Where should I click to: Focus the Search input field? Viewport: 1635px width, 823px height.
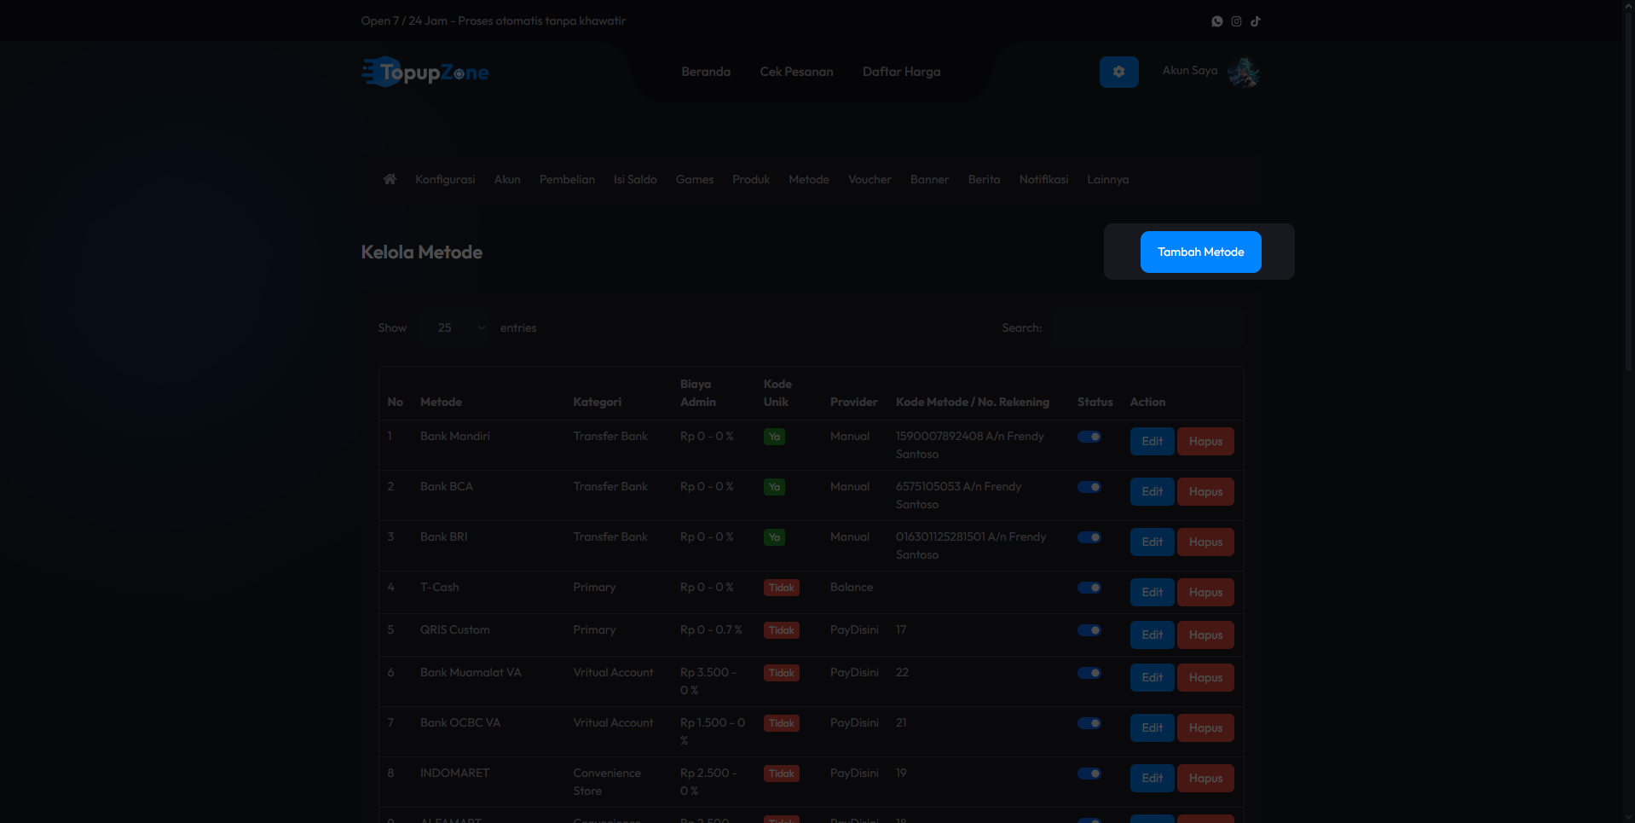1147,327
